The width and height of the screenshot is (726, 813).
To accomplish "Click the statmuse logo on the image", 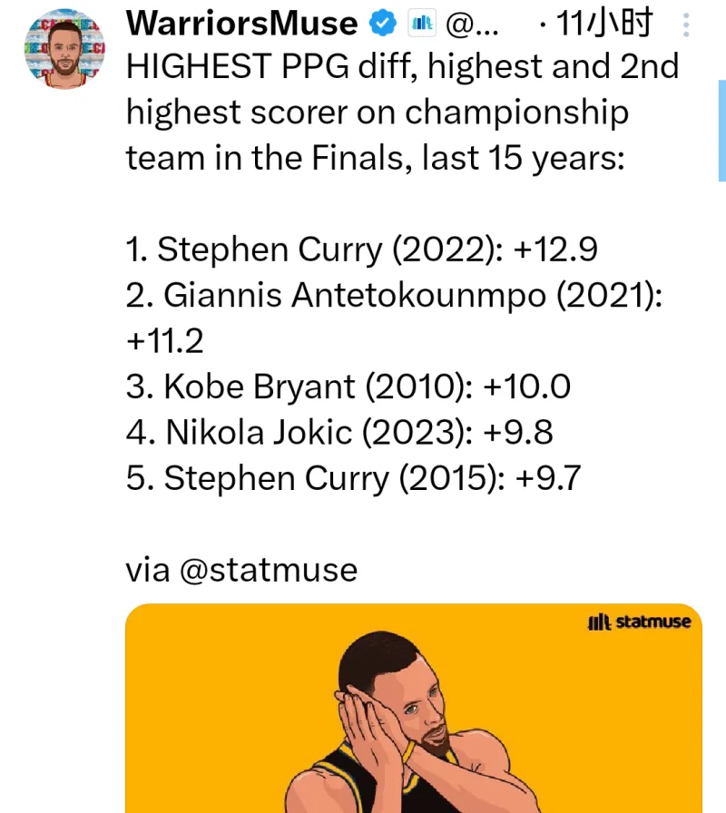I will (x=639, y=622).
